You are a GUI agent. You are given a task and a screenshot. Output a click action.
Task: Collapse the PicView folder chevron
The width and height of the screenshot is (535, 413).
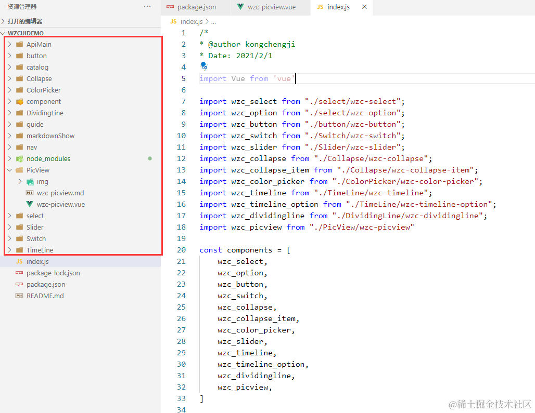tap(9, 170)
